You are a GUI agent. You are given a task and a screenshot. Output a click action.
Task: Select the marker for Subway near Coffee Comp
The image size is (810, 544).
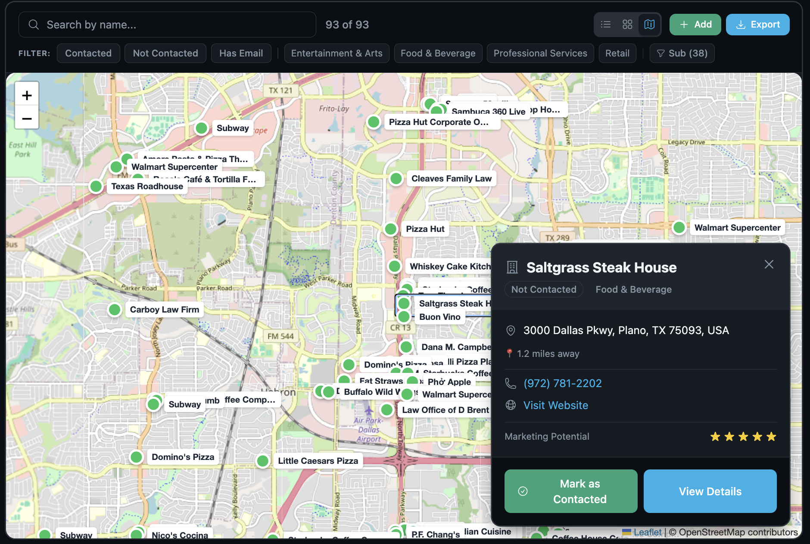tap(153, 404)
